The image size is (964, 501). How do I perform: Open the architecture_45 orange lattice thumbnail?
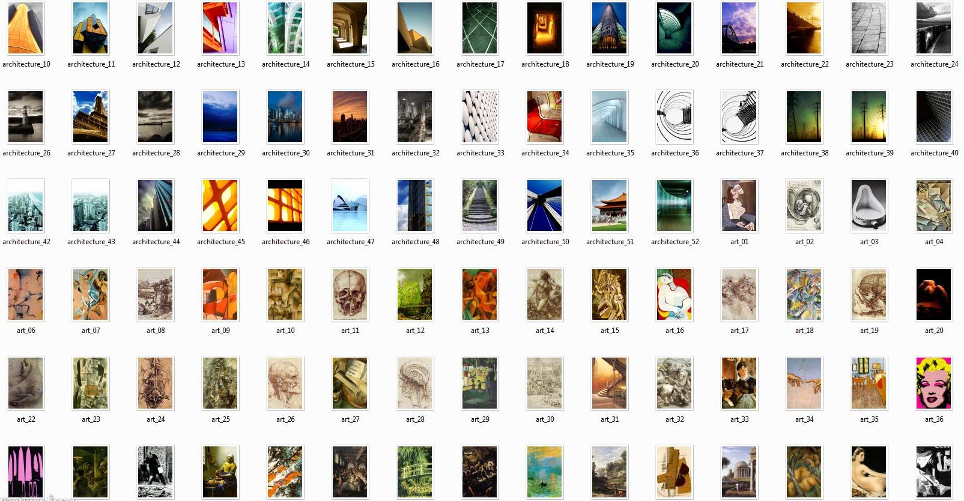coord(220,206)
